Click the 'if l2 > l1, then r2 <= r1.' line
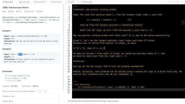 pyautogui.click(x=88, y=48)
